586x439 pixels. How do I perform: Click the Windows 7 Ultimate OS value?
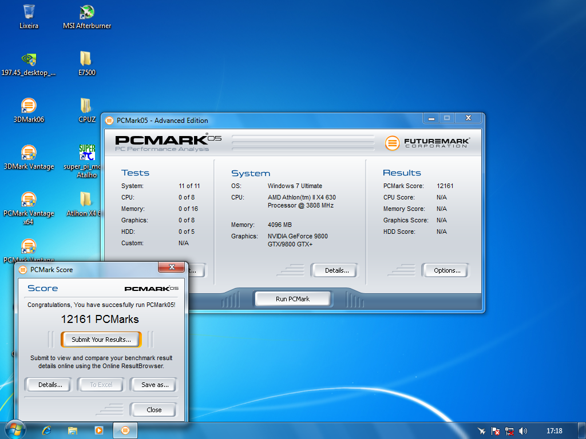(295, 186)
